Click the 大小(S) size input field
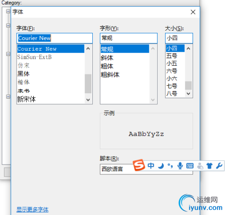This screenshot has height=215, width=225. (x=179, y=38)
